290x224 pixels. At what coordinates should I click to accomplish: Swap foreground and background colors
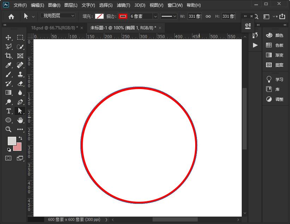click(x=20, y=138)
